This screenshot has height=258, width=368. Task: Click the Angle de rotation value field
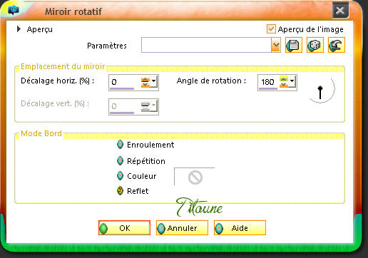click(269, 82)
